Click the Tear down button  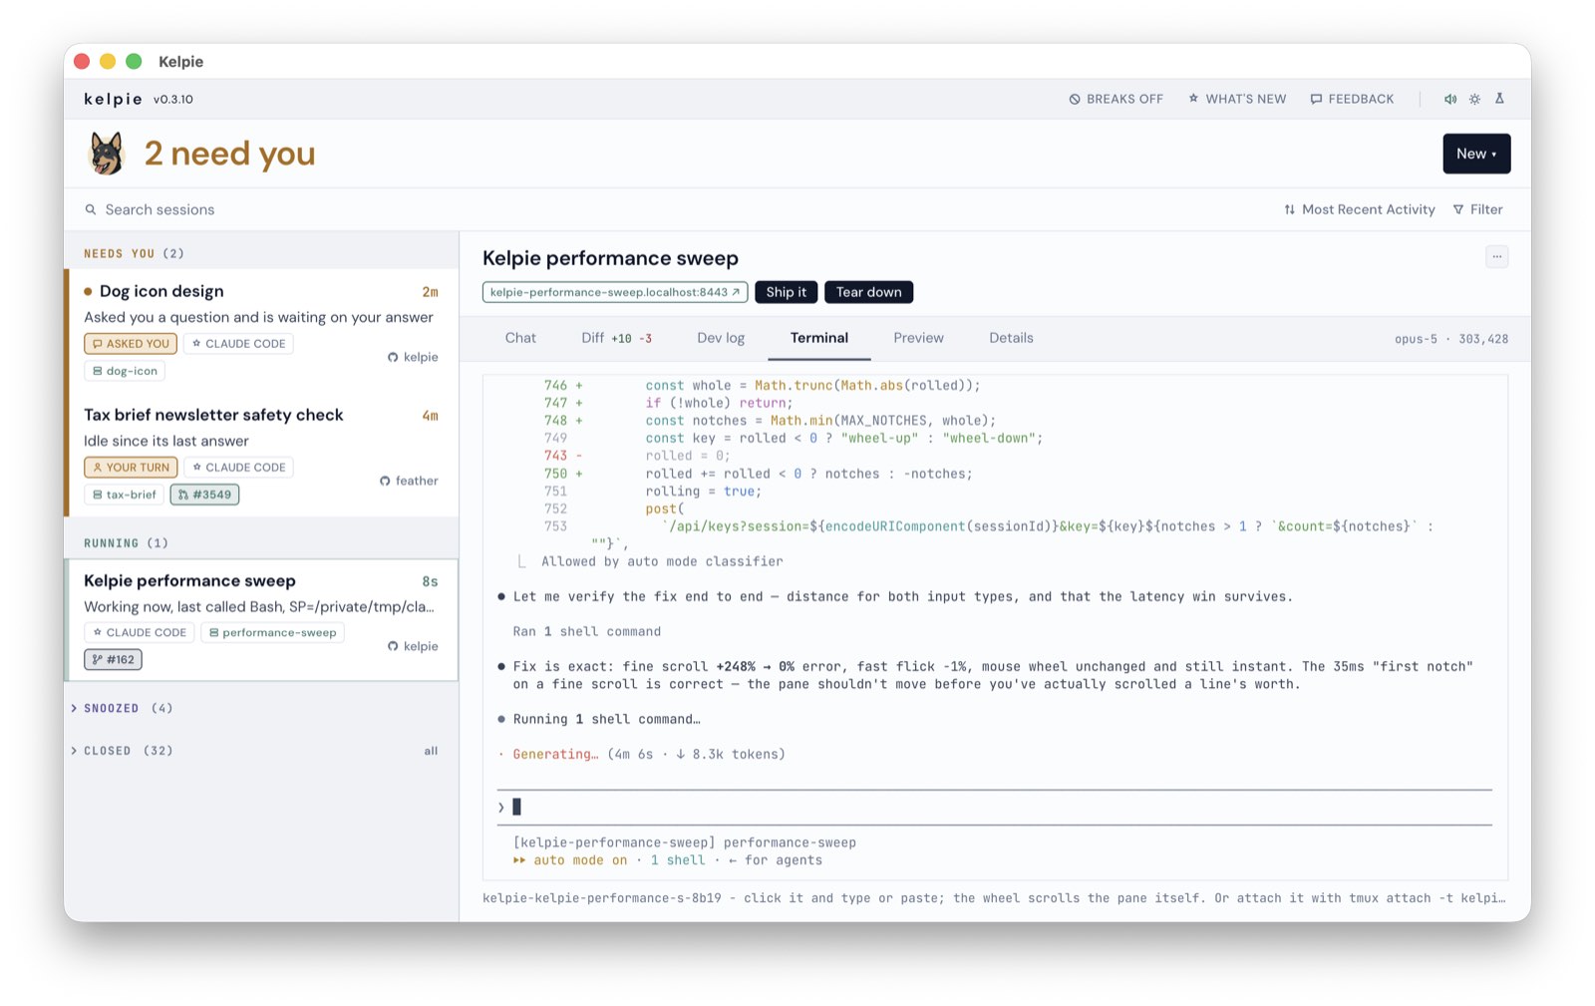869,292
